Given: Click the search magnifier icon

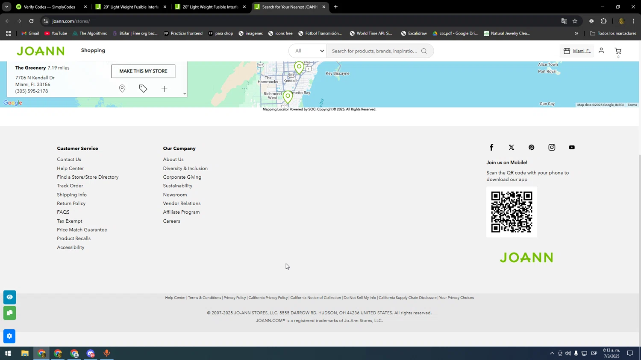Looking at the screenshot, I should click(x=424, y=51).
